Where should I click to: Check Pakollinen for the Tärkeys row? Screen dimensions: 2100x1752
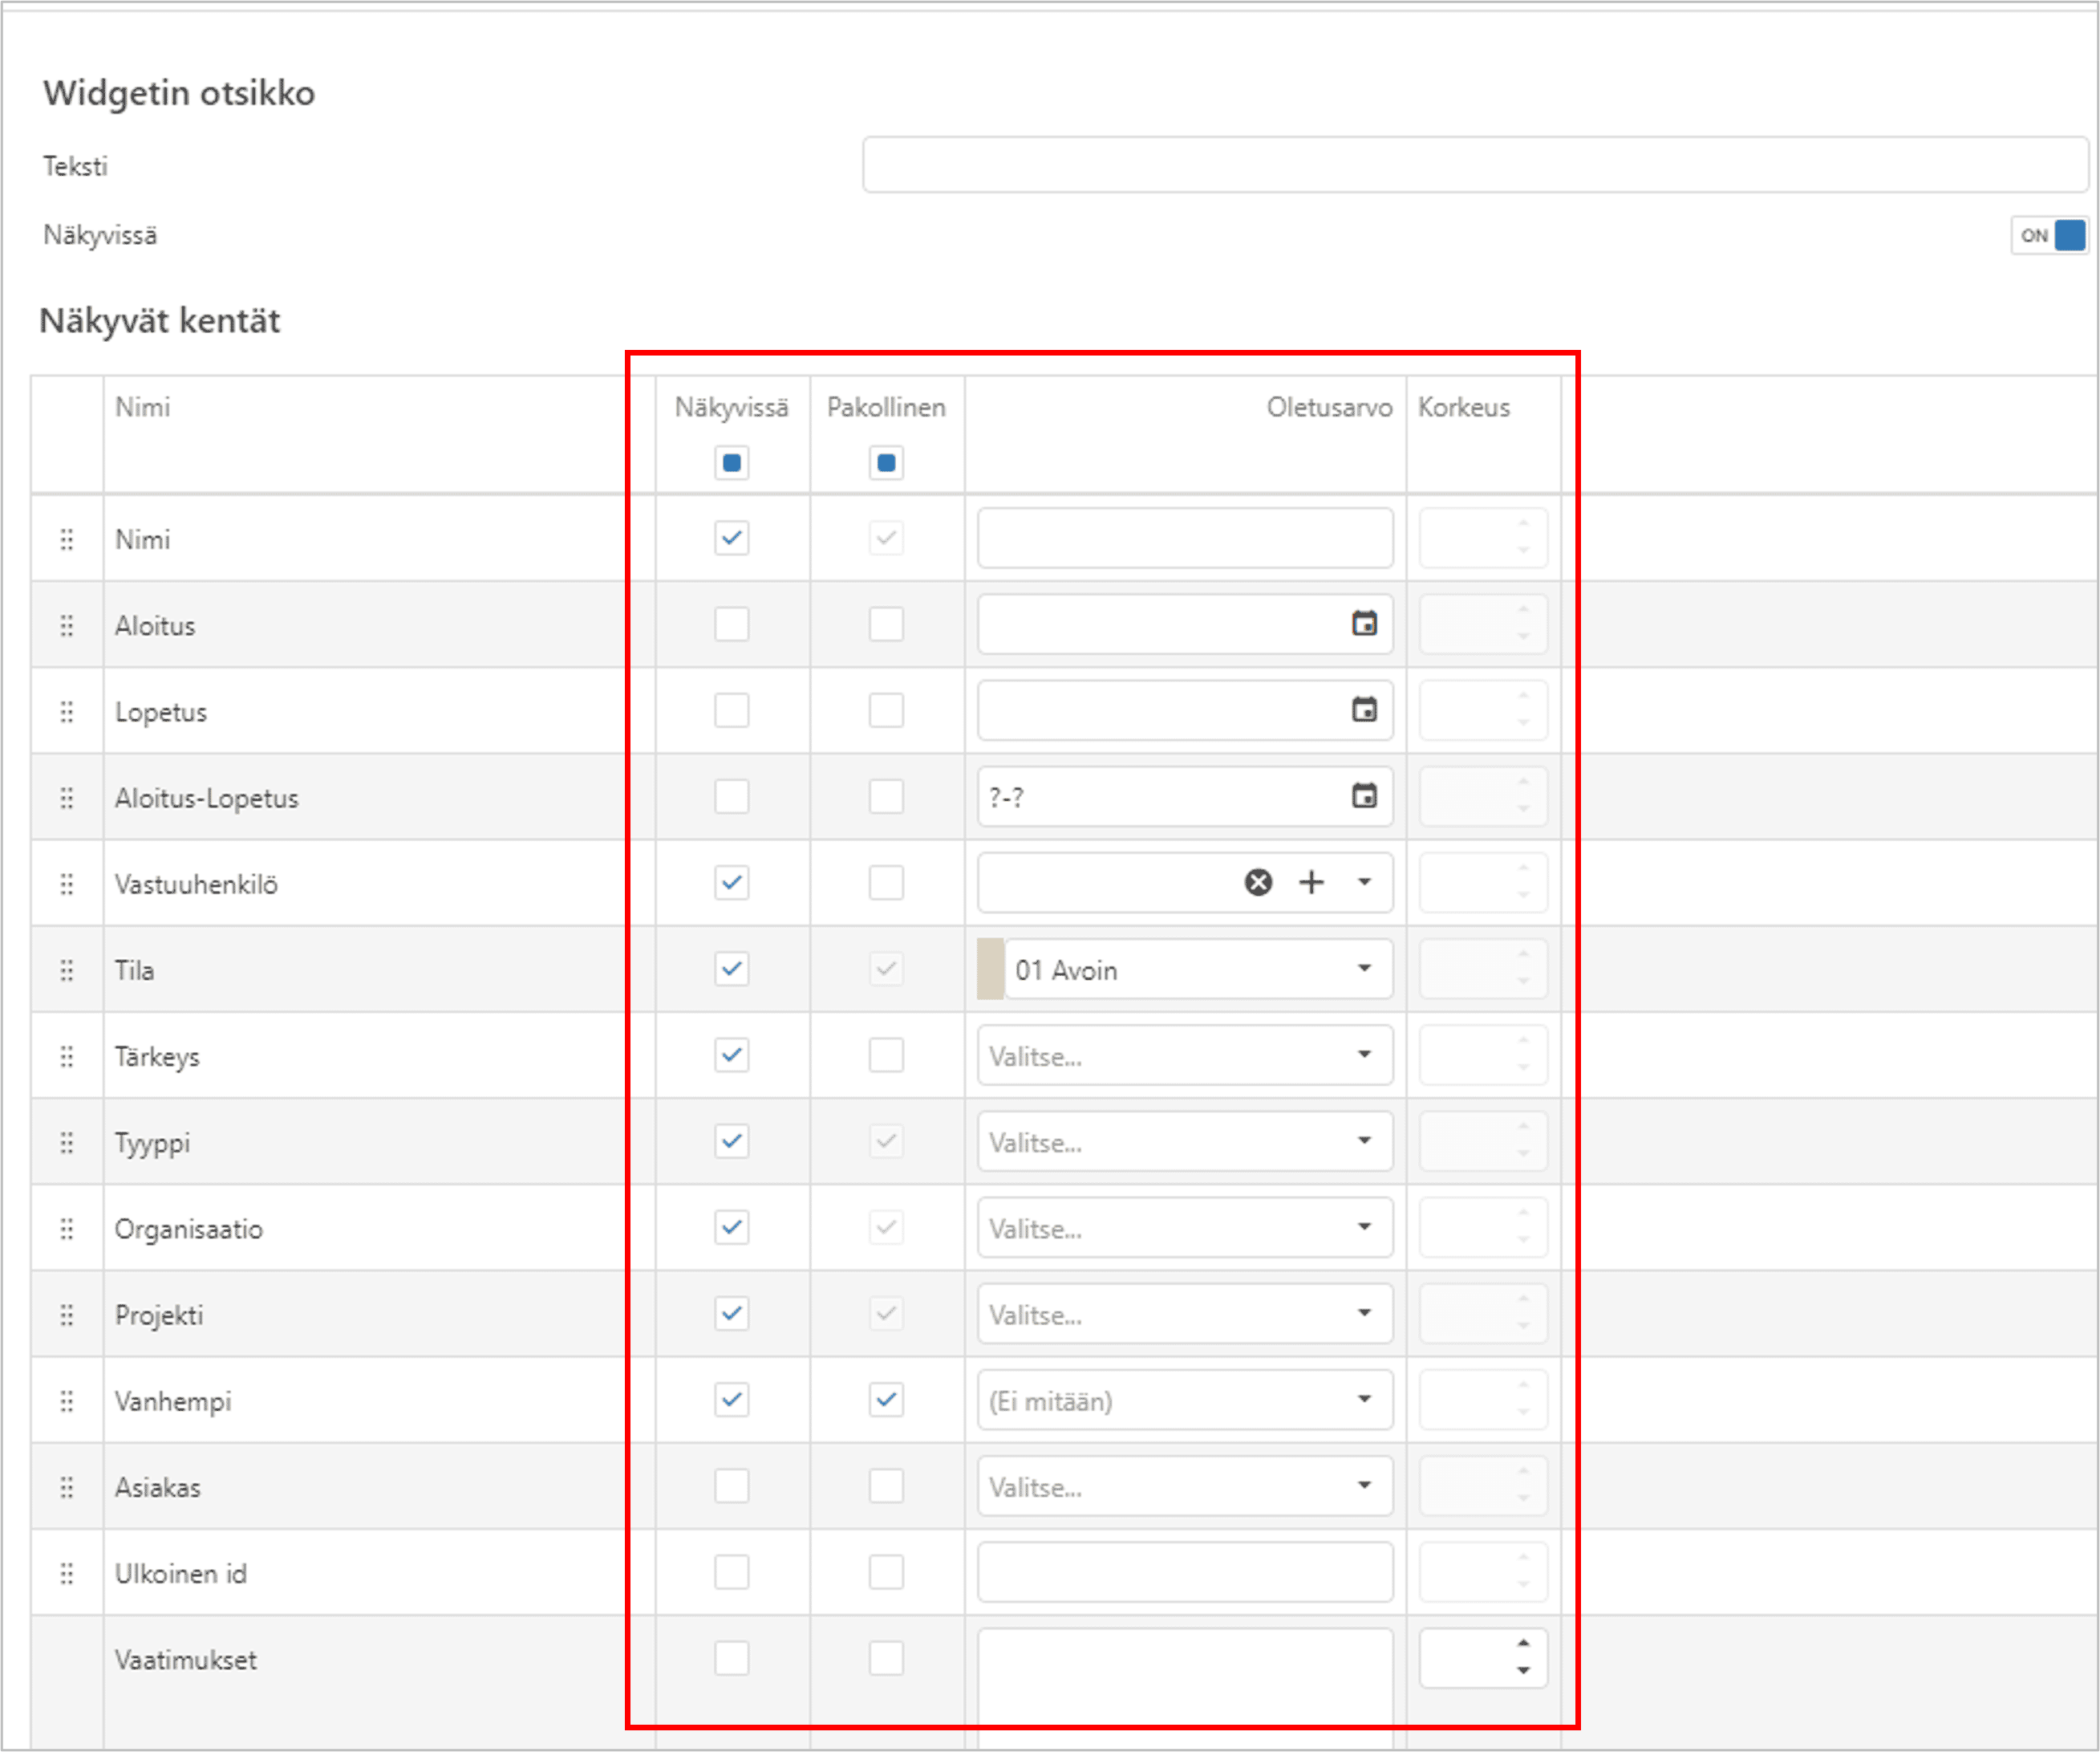[886, 1055]
